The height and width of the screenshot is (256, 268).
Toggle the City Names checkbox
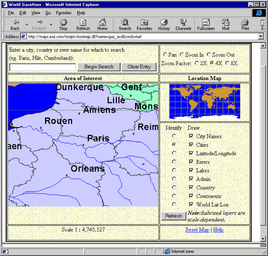click(x=191, y=136)
